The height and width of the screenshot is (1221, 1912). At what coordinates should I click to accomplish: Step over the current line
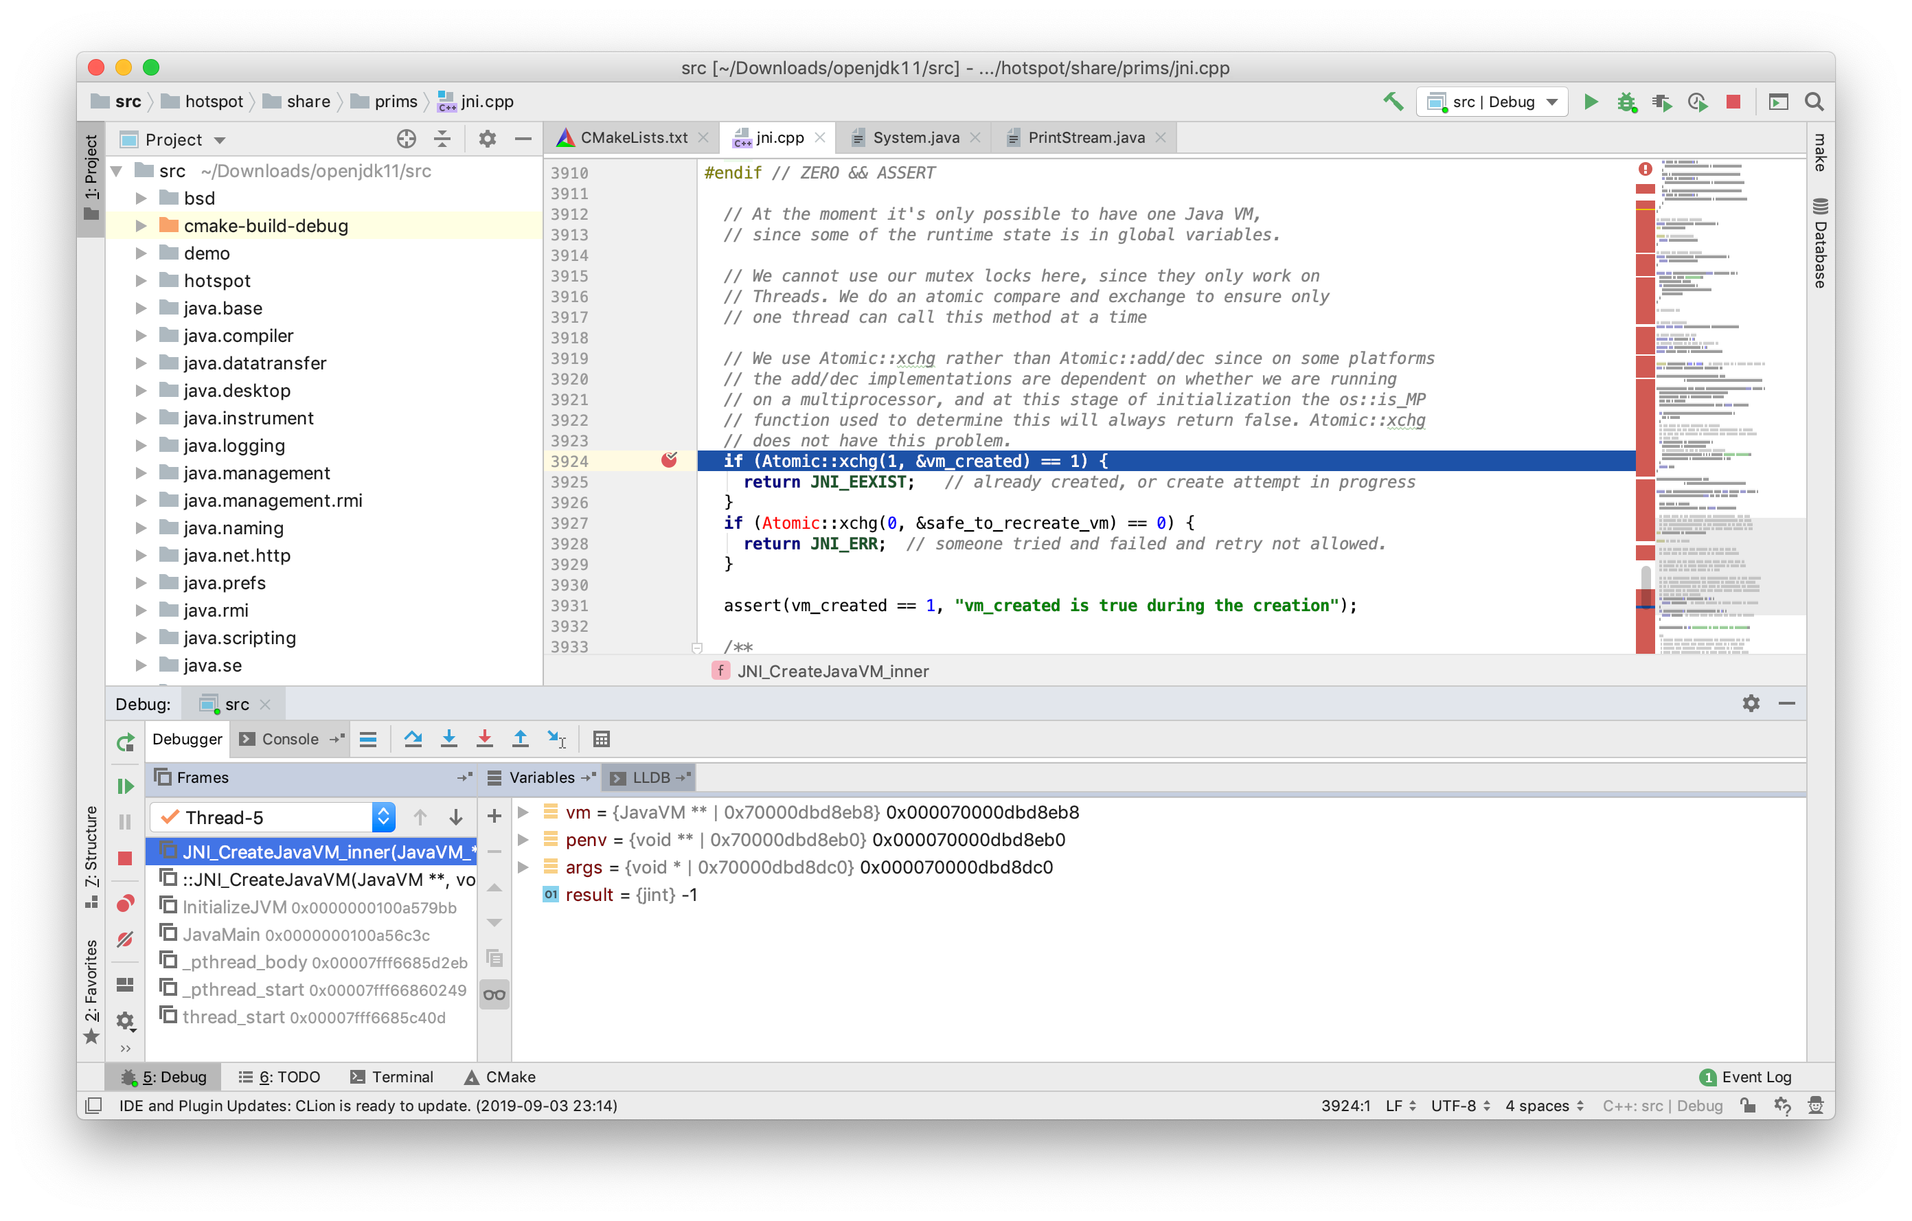pos(413,738)
